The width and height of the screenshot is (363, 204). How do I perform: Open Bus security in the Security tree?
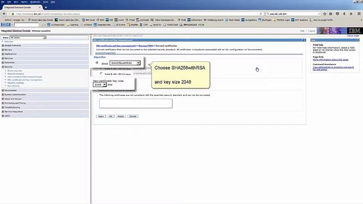14,86
